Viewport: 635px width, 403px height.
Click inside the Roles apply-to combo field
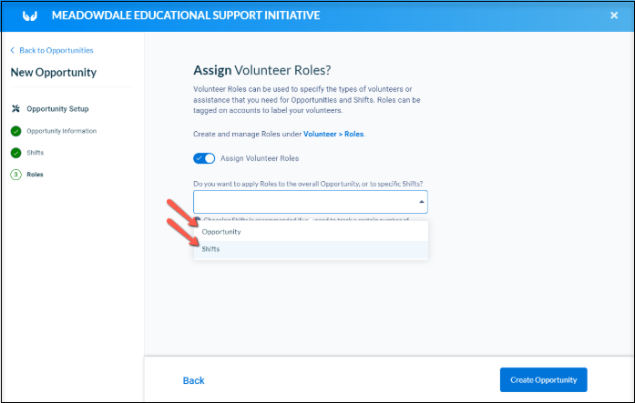click(310, 202)
